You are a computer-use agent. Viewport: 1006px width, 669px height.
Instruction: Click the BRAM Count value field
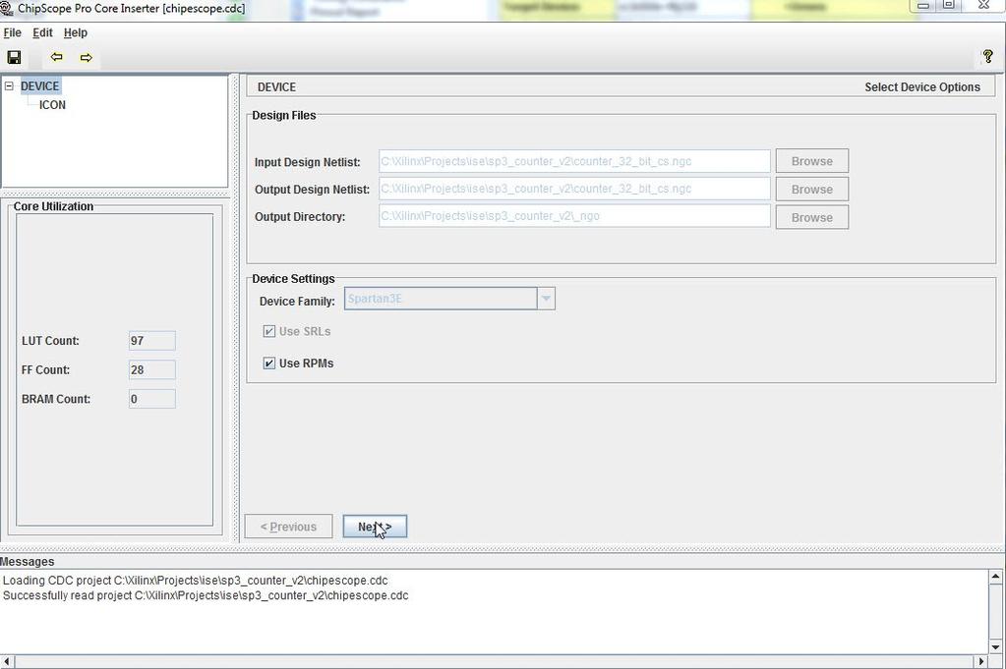[x=152, y=399]
